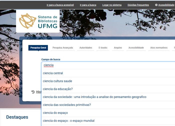175x126 pixels.
Task: Select suggestion ciencia da educação?
Action: tap(58, 89)
